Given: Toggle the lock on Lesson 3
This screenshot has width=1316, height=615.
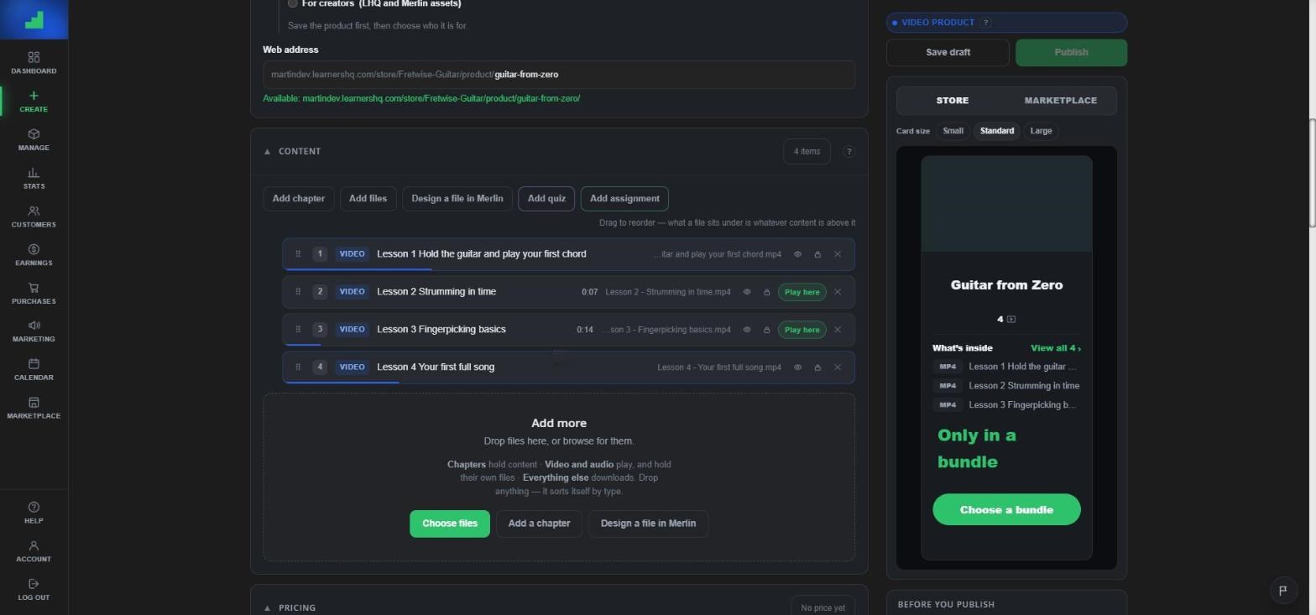Looking at the screenshot, I should point(766,330).
